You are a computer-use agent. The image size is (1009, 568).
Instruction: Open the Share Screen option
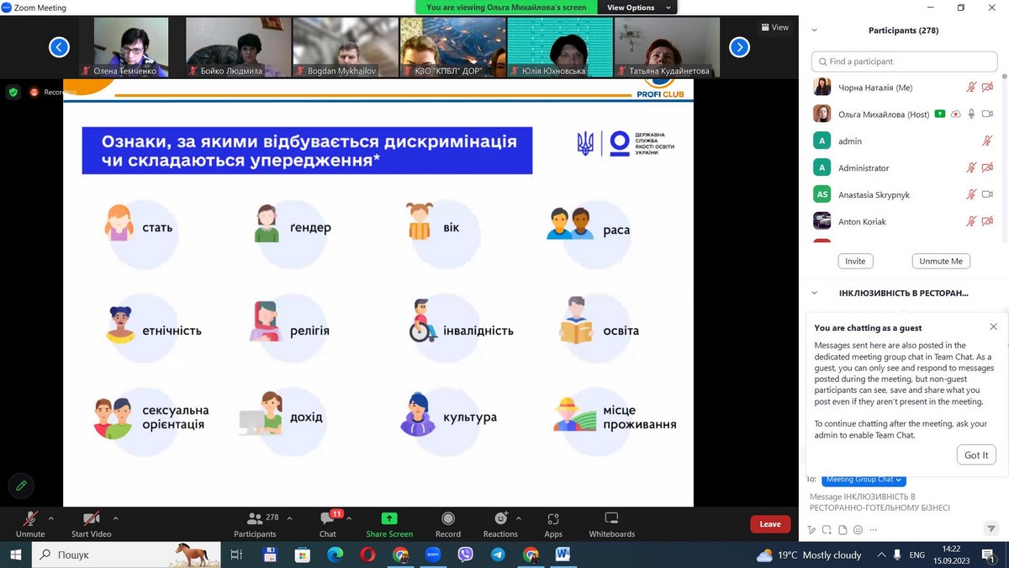(x=388, y=523)
